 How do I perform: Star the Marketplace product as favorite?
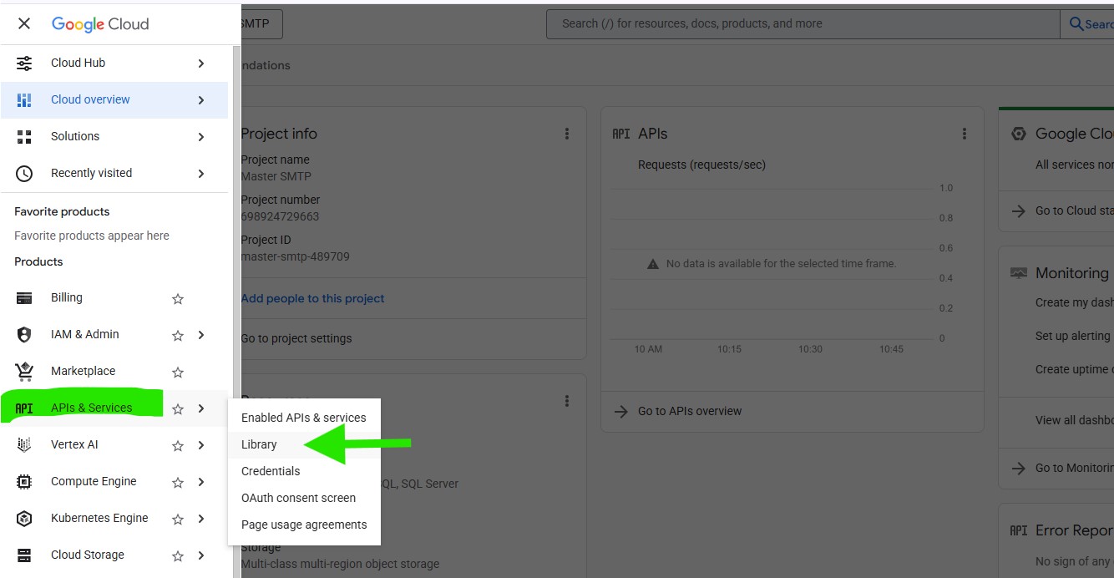[177, 373]
